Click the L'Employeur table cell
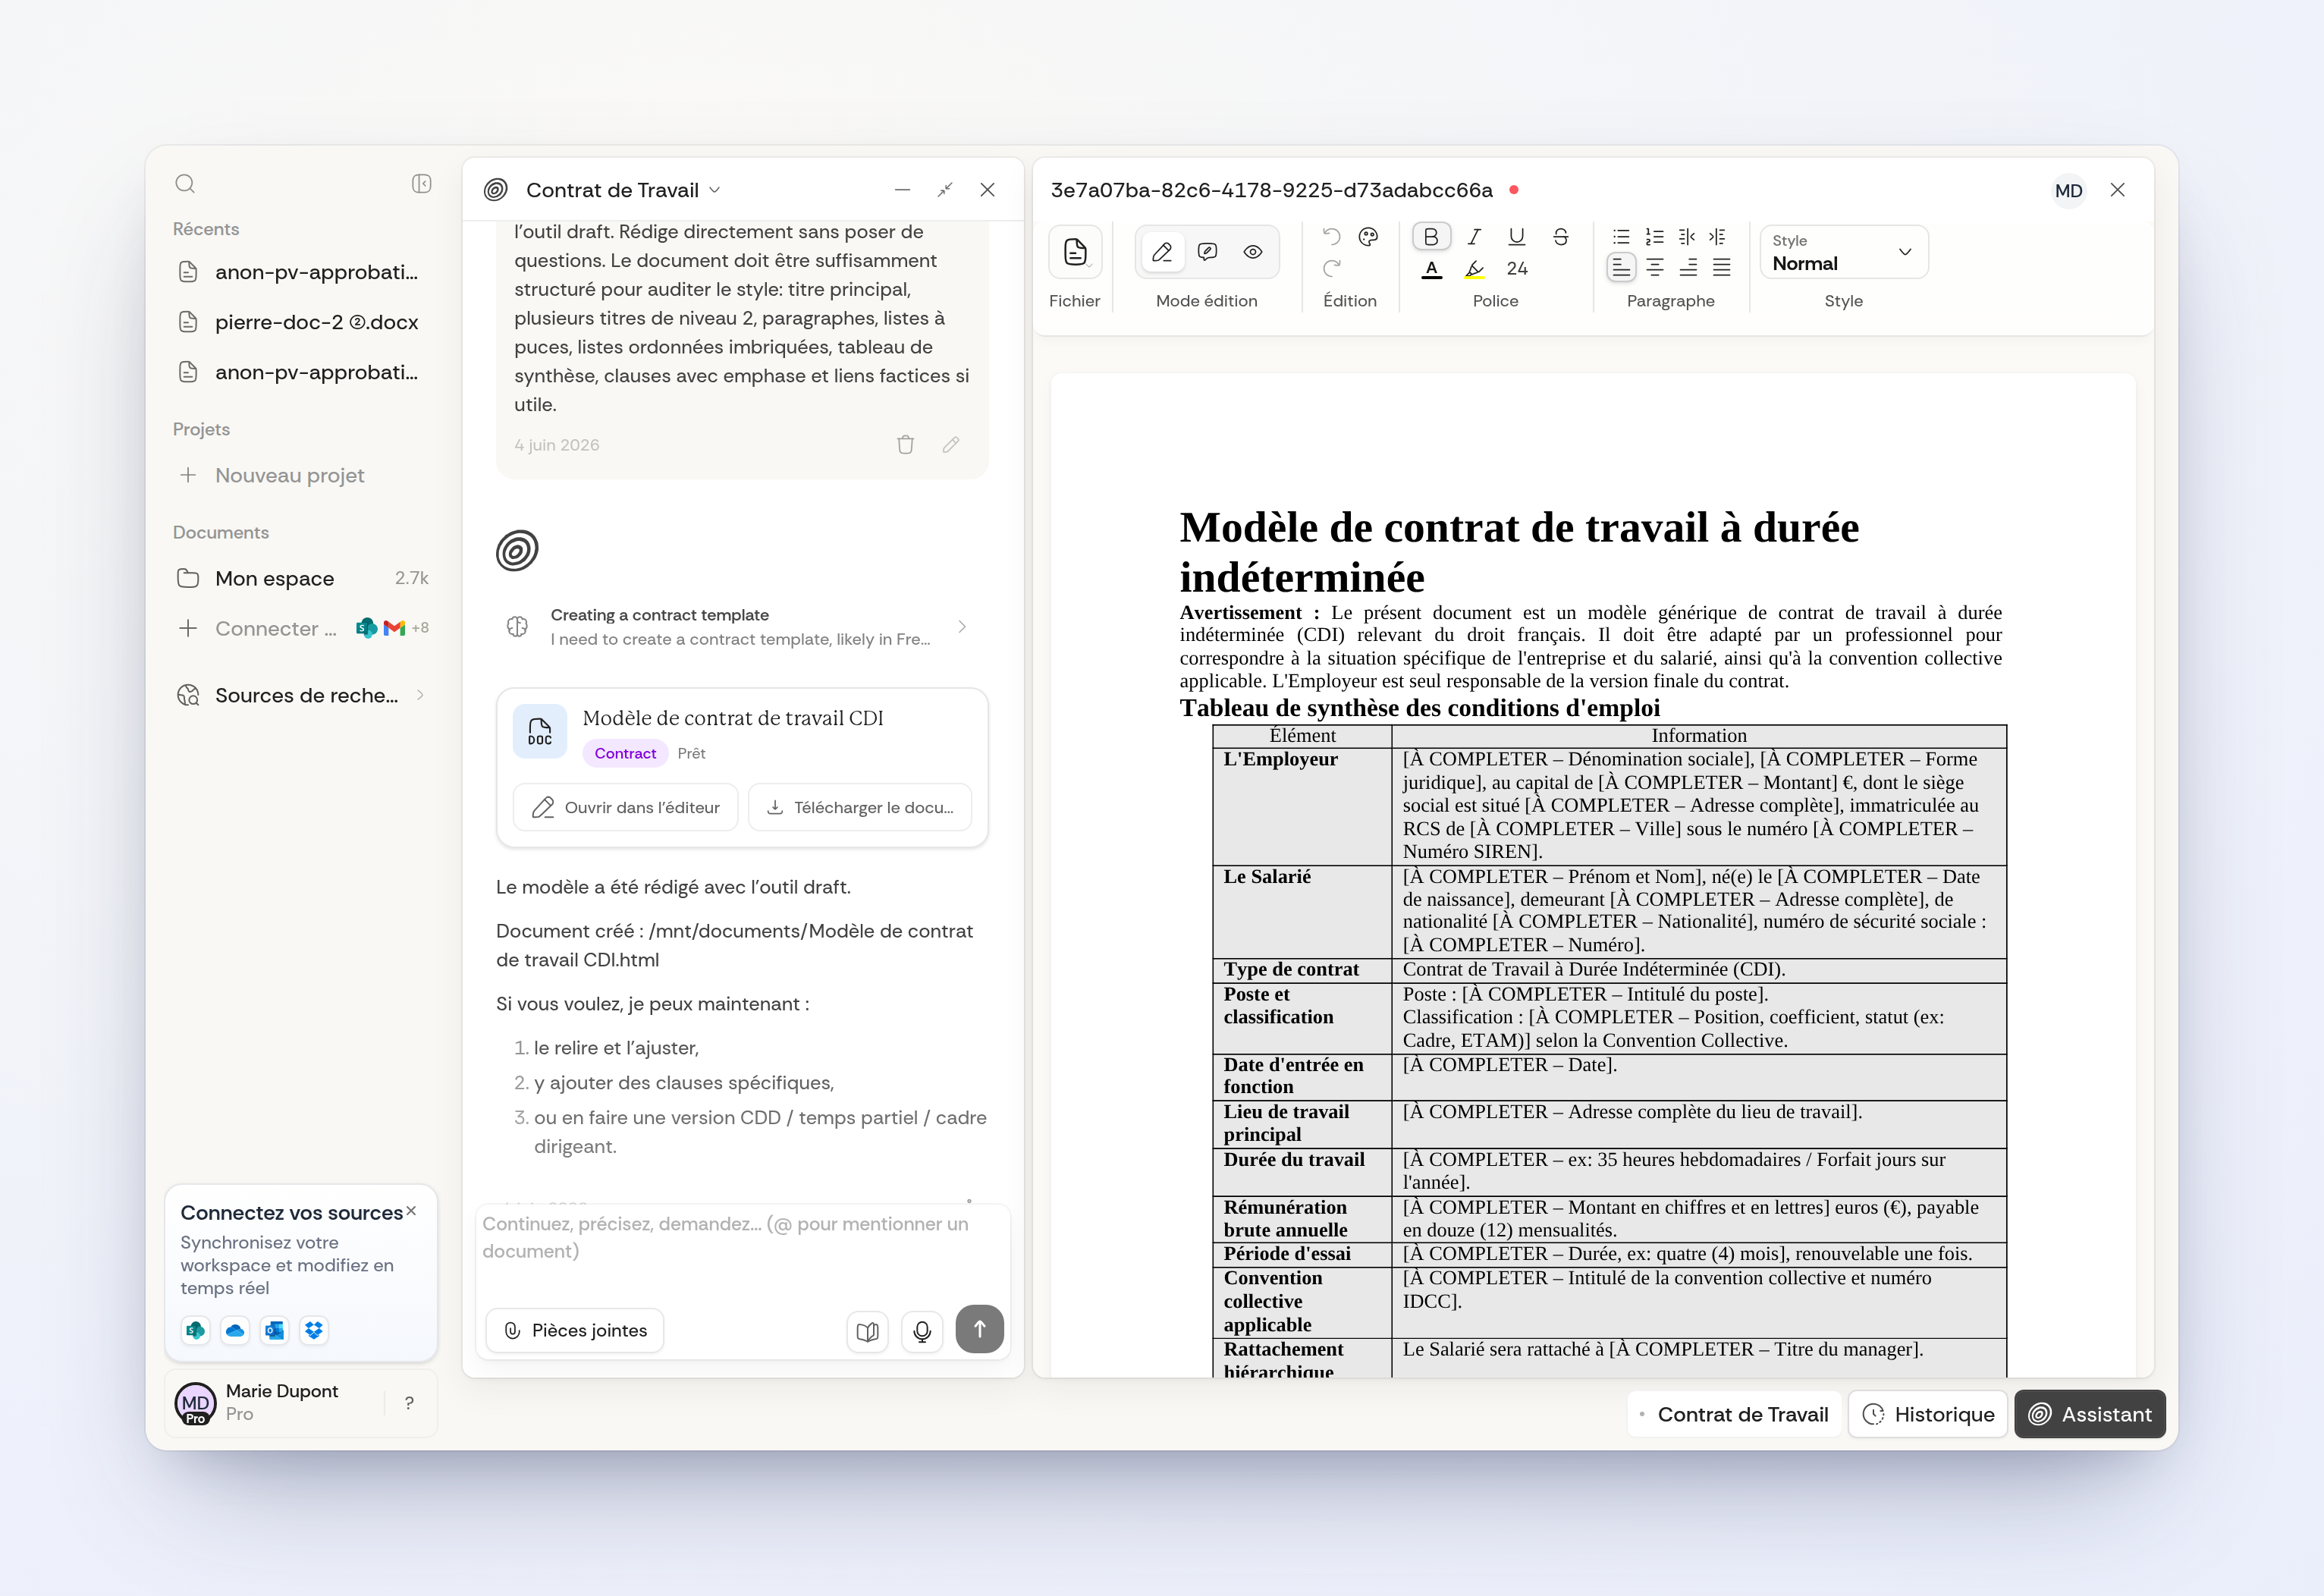 point(1302,806)
